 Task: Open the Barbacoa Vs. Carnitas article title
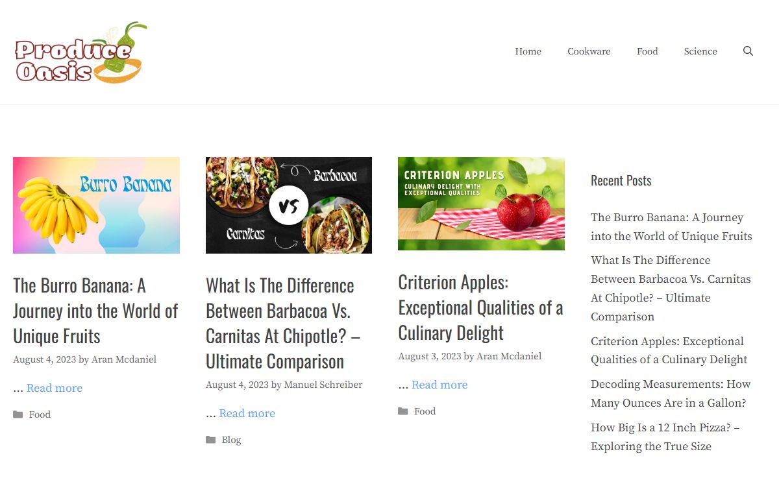click(283, 323)
